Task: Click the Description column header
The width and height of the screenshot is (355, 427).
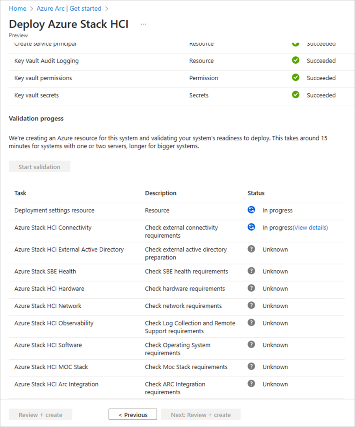Action: 161,193
